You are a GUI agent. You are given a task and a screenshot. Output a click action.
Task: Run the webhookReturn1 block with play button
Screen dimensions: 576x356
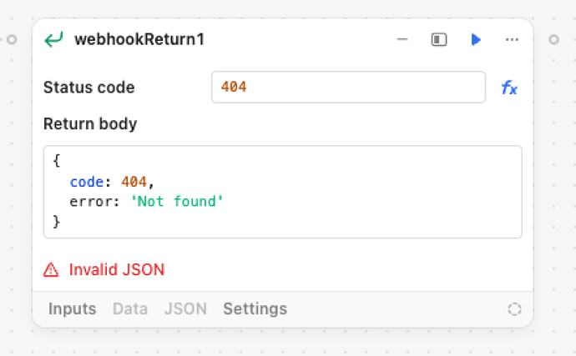[x=476, y=39]
